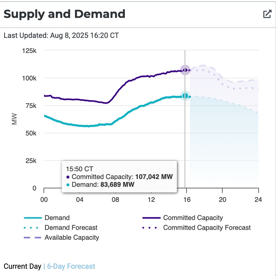Hide Demand Forecast series via legend
The image size is (276, 276).
click(60, 228)
